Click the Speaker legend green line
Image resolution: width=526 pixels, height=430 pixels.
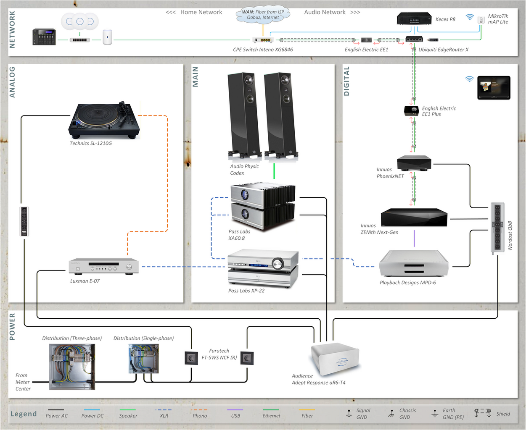(x=127, y=410)
